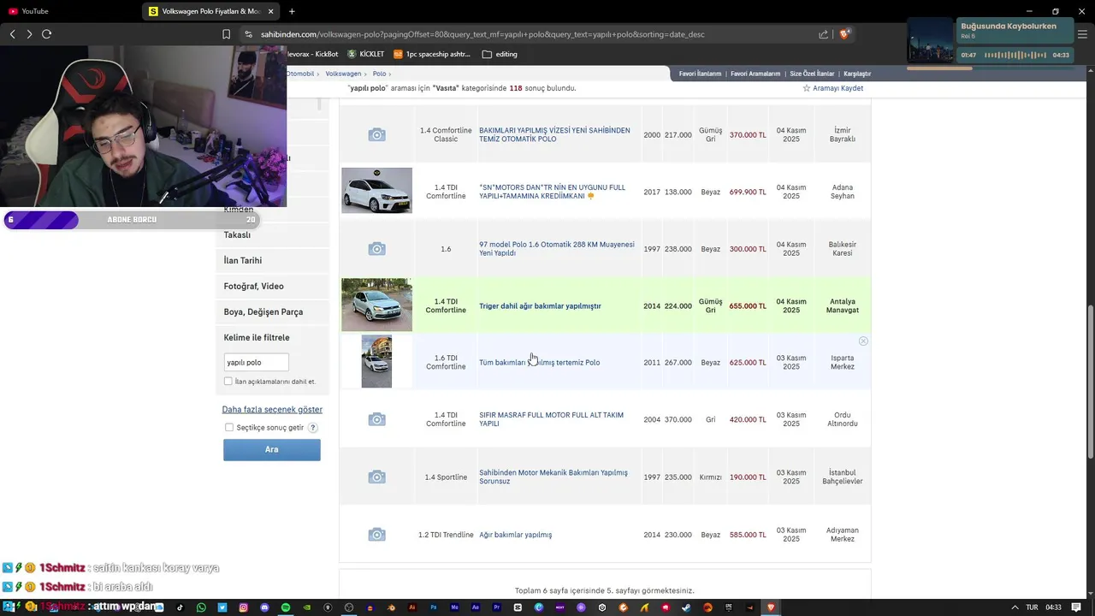Open Instagram from the taskbar
The height and width of the screenshot is (616, 1095).
(243, 607)
